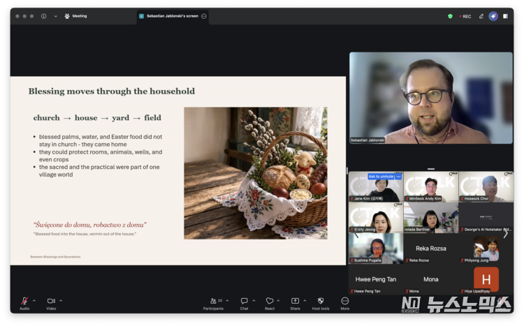Open the More options menu
The height and width of the screenshot is (326, 524).
pos(345,301)
